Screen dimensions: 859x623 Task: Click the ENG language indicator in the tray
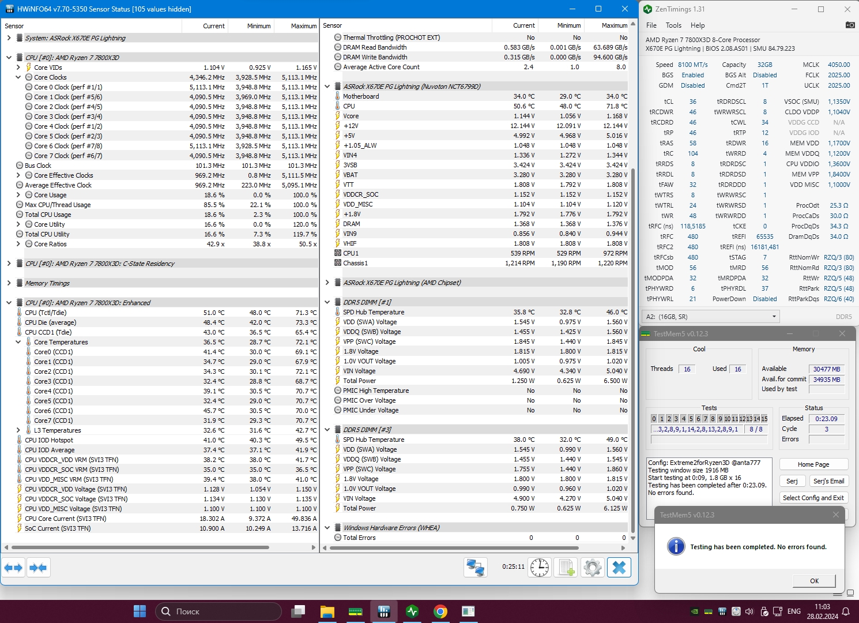click(794, 611)
